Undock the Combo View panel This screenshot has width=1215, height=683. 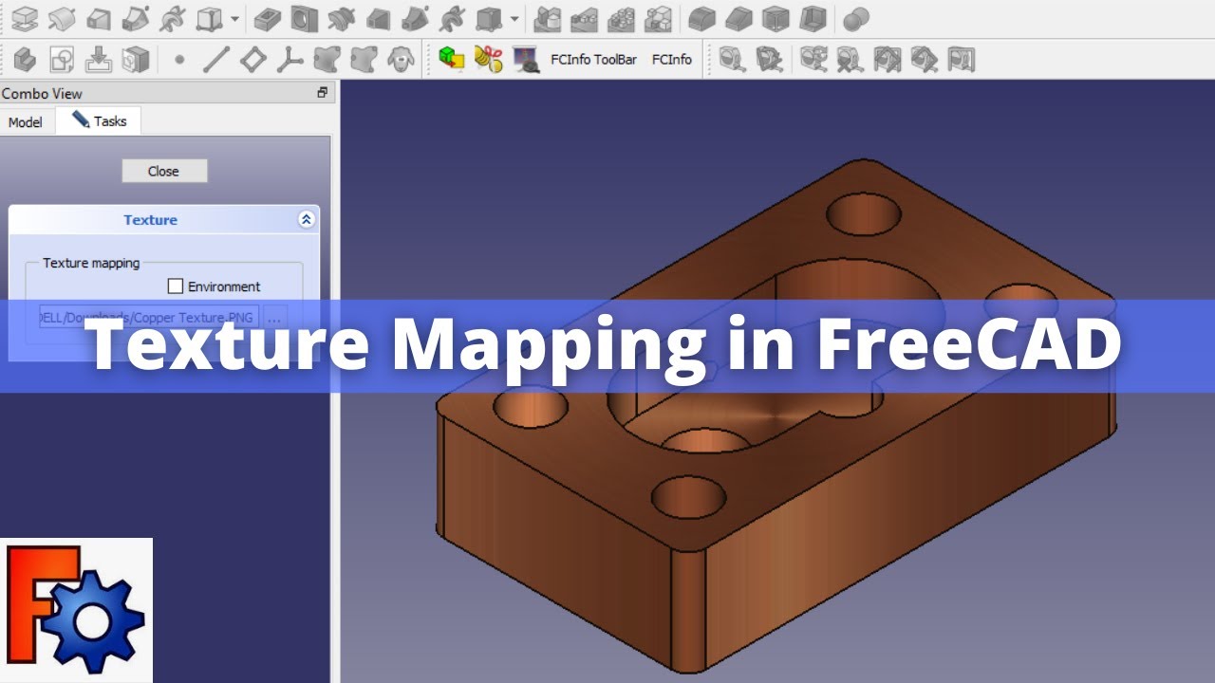(322, 92)
